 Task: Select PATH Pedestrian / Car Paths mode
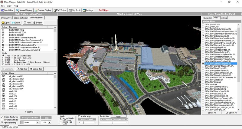click(3, 62)
